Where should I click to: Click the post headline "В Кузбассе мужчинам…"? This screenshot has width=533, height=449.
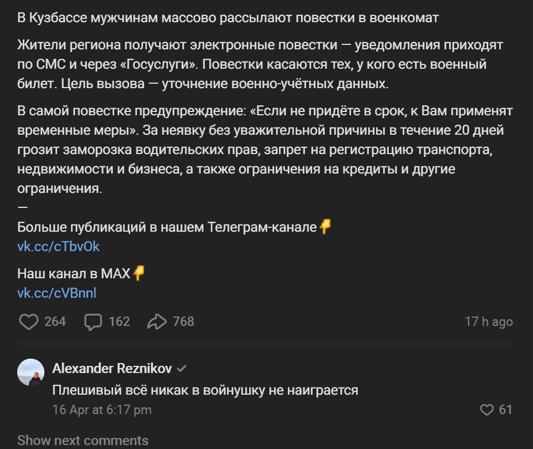pyautogui.click(x=227, y=18)
